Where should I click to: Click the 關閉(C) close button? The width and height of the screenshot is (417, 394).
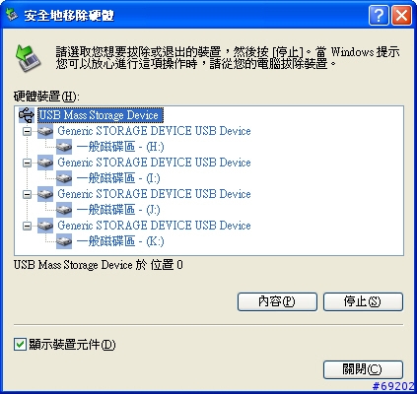(x=363, y=369)
